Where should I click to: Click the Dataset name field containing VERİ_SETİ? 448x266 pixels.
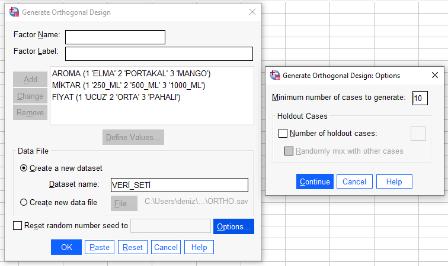(x=179, y=185)
